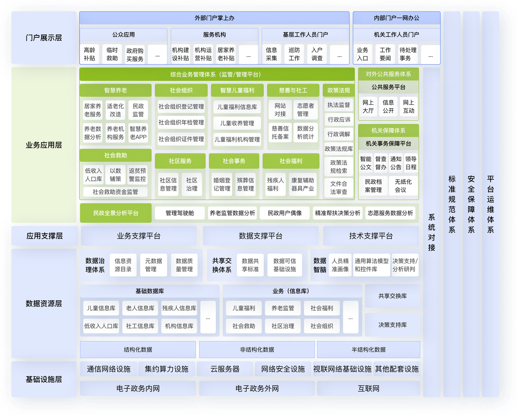The image size is (517, 415).
Task: Click the 高龄补贴 box under 公众应用
Action: click(x=89, y=54)
